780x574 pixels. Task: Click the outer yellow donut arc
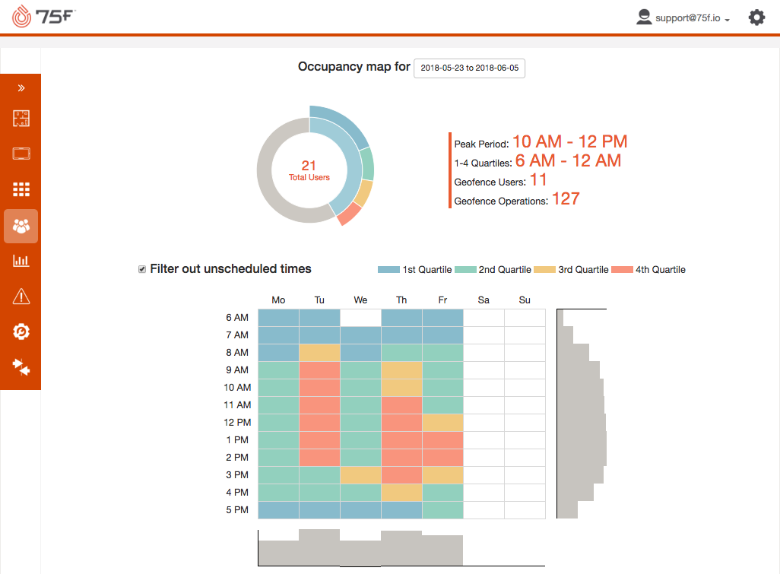pyautogui.click(x=364, y=192)
